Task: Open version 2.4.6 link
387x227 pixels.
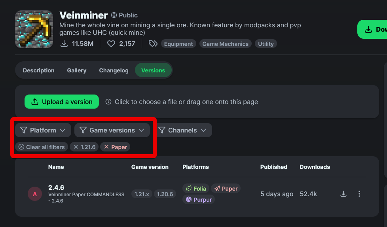Action: (x=56, y=187)
